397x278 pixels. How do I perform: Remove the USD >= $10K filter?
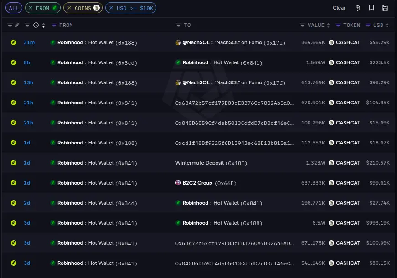111,8
